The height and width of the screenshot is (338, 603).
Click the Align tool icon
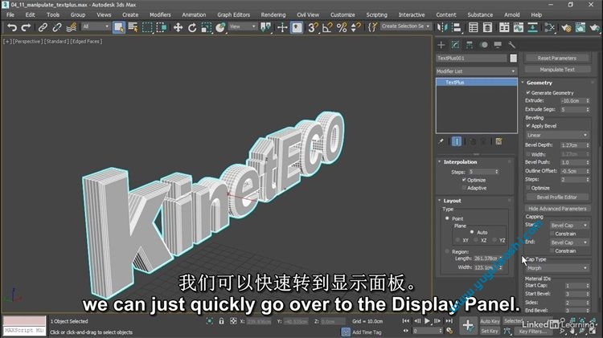457,27
